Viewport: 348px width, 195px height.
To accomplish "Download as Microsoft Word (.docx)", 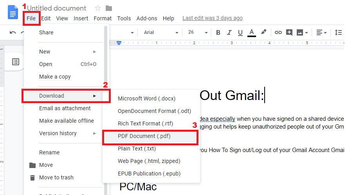I will (151, 98).
